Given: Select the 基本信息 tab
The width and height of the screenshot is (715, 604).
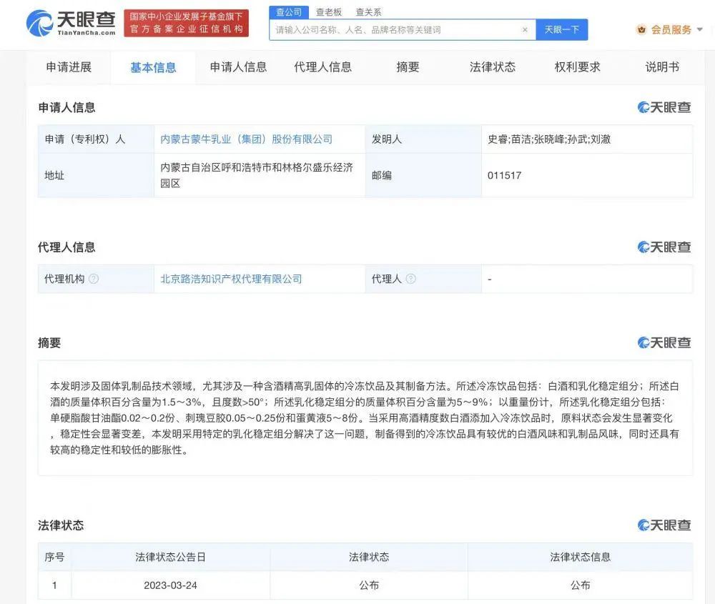Looking at the screenshot, I should click(153, 67).
